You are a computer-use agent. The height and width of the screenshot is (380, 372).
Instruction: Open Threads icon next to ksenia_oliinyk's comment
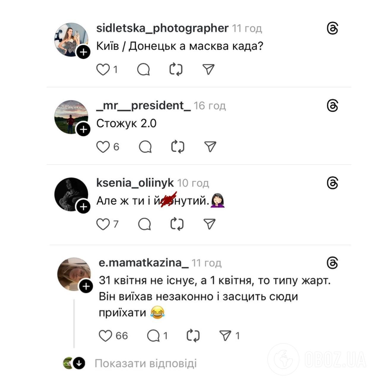[x=332, y=183]
